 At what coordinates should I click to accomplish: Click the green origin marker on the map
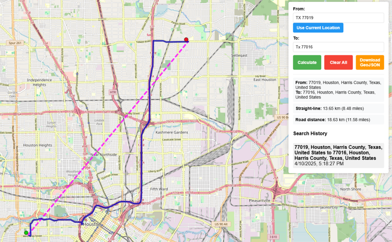coord(26,233)
